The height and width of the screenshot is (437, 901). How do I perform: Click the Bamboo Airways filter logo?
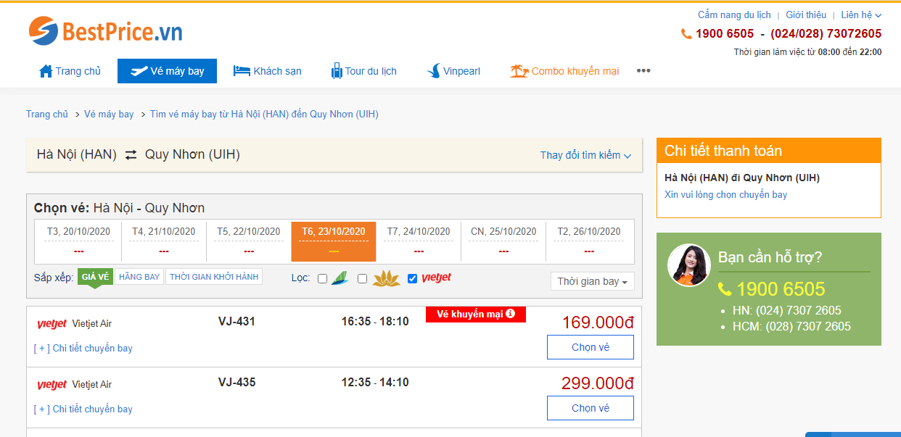340,278
